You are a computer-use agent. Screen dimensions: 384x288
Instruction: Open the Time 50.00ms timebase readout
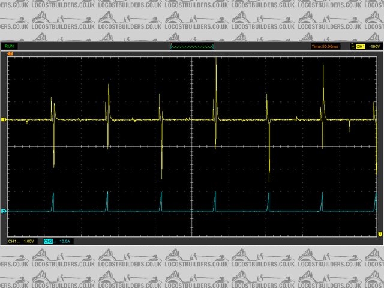(x=324, y=46)
